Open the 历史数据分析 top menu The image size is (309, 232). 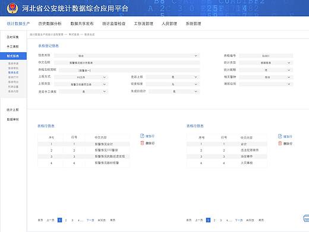50,24
